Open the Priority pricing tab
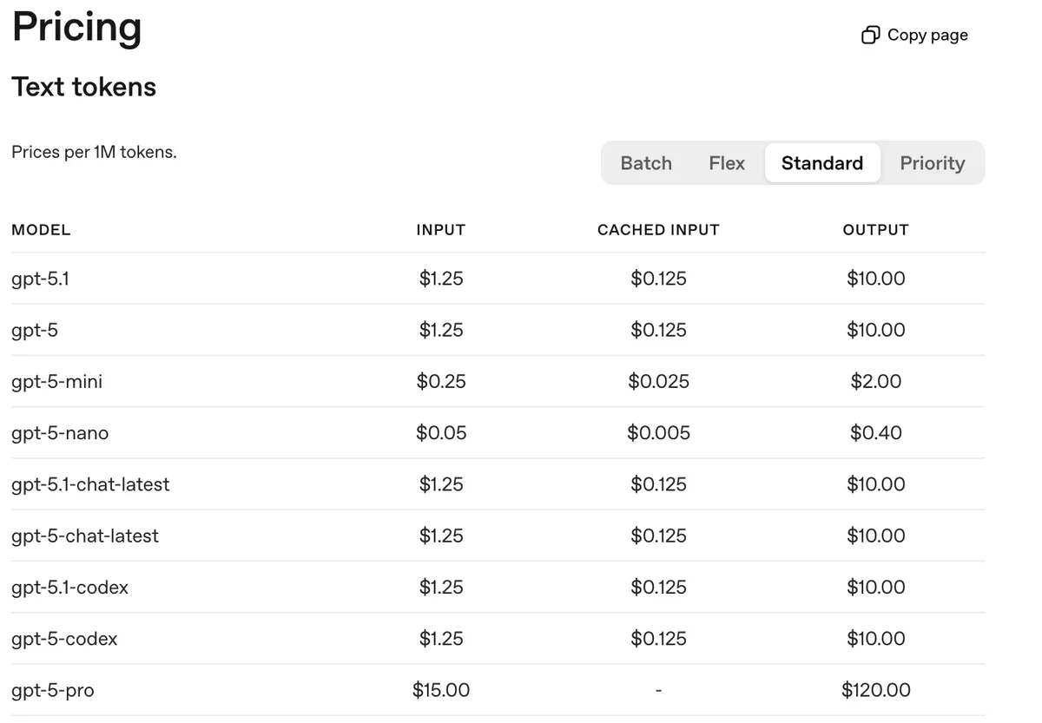Viewport: 1042px width, 723px height. (x=932, y=163)
